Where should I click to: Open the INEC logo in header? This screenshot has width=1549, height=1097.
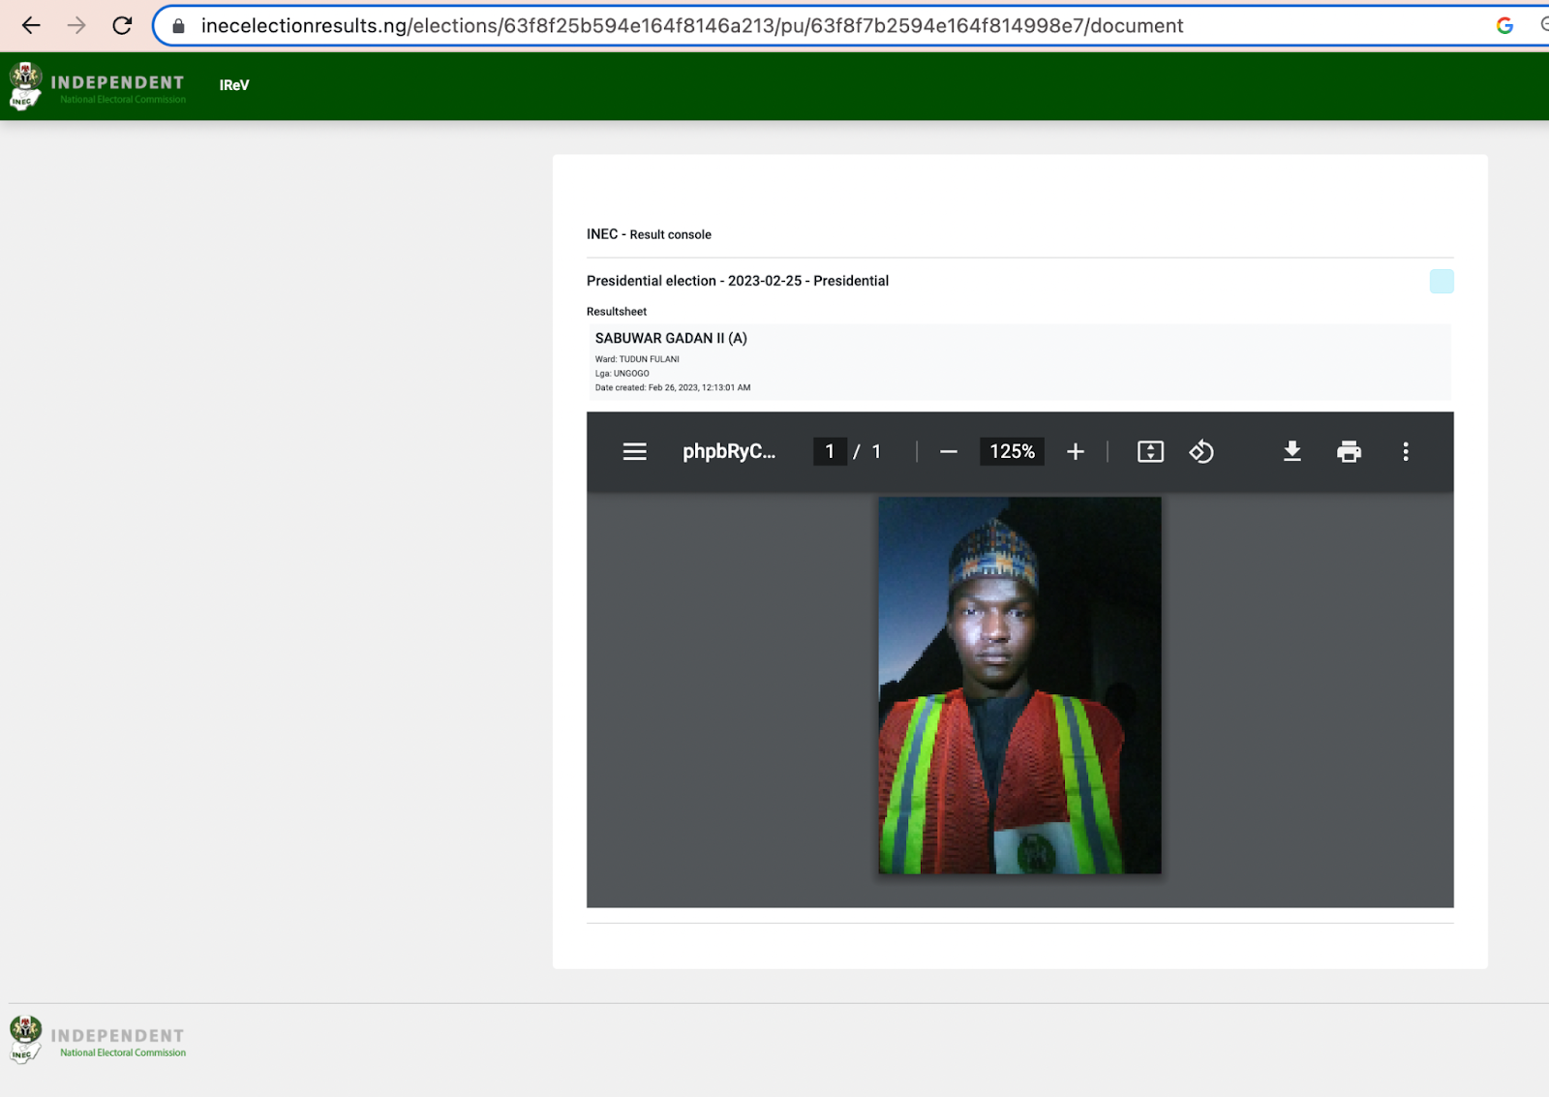coord(97,86)
